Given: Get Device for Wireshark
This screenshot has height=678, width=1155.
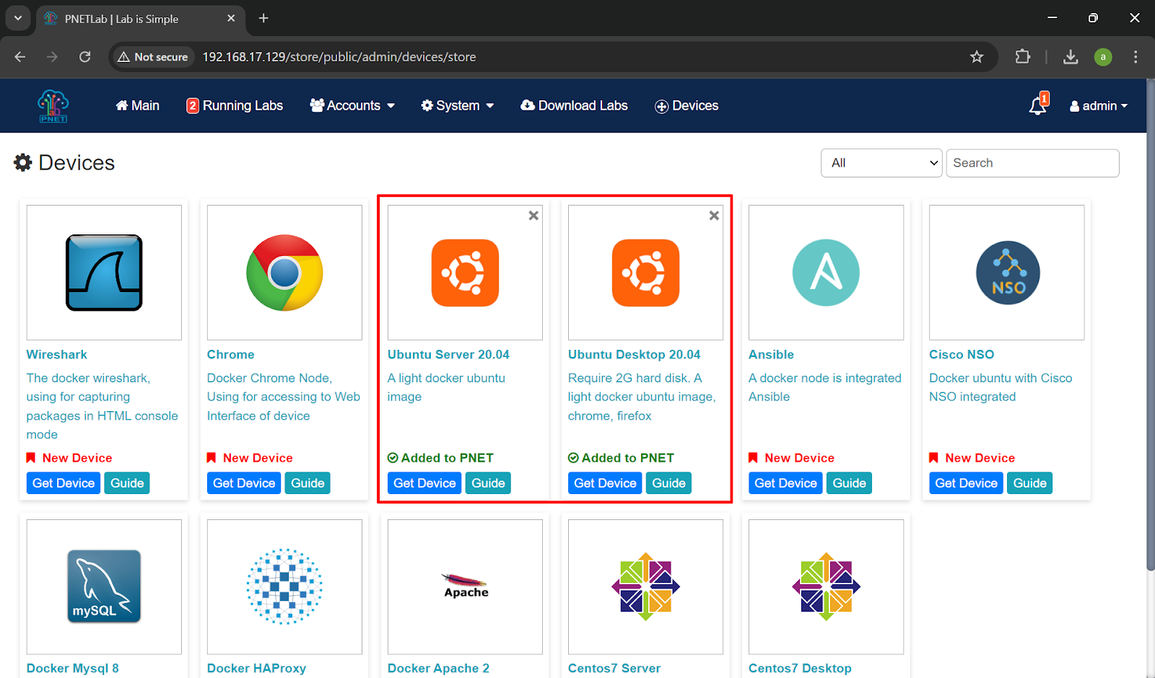Looking at the screenshot, I should pos(64,483).
